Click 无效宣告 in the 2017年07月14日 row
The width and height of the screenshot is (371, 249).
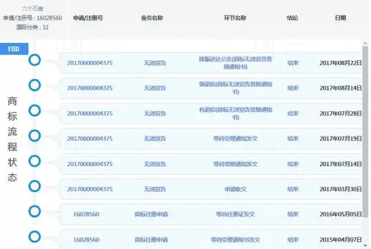pyautogui.click(x=155, y=164)
